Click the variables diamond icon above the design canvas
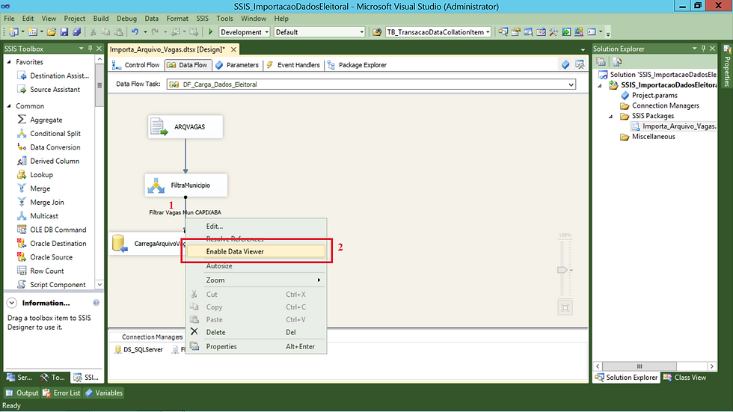This screenshot has width=733, height=412. pyautogui.click(x=565, y=64)
